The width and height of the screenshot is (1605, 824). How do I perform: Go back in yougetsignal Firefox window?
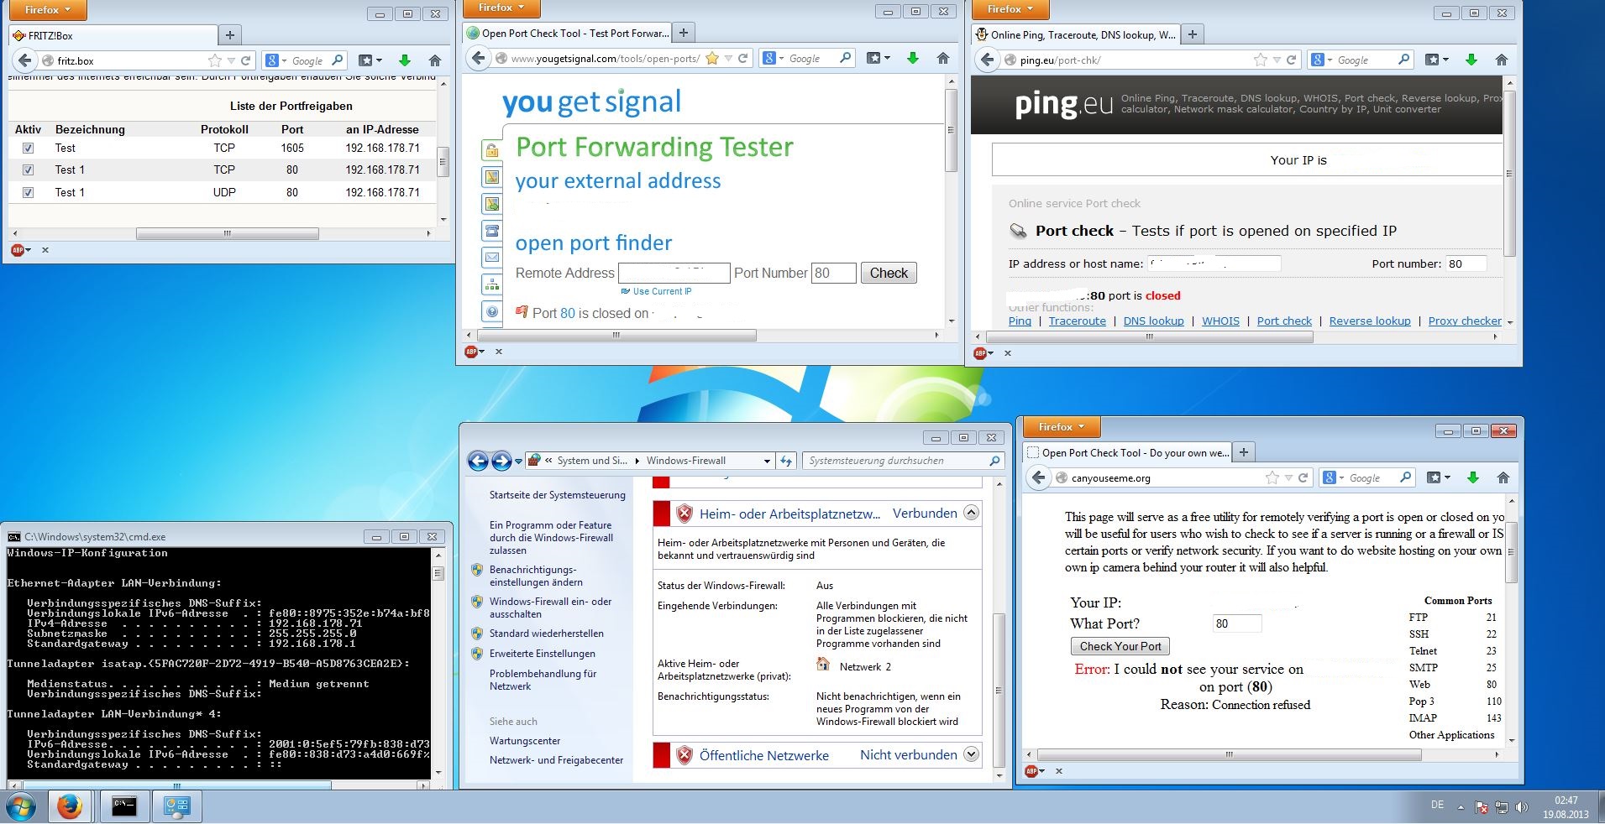(x=478, y=58)
